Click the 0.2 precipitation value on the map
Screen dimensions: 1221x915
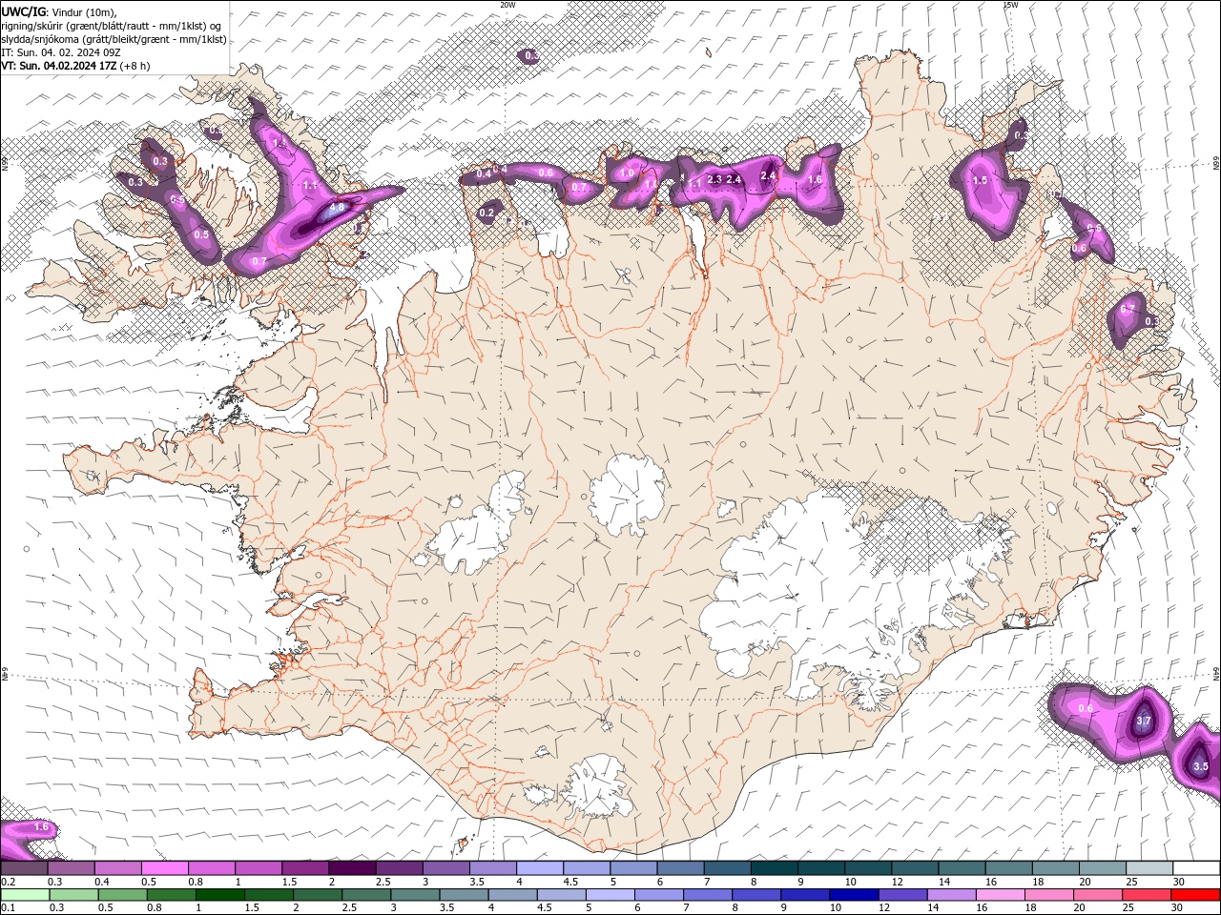click(487, 213)
